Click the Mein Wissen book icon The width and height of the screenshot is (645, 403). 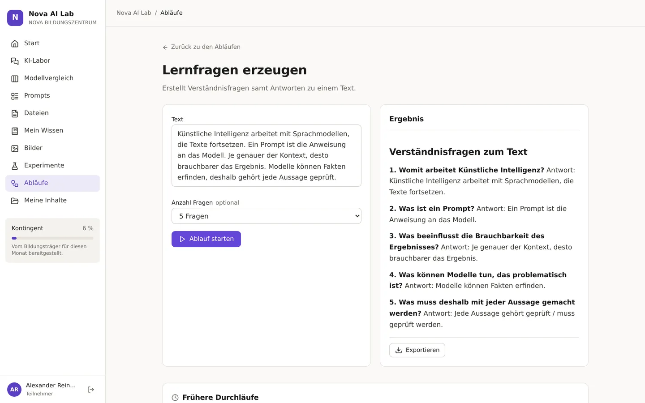[15, 131]
